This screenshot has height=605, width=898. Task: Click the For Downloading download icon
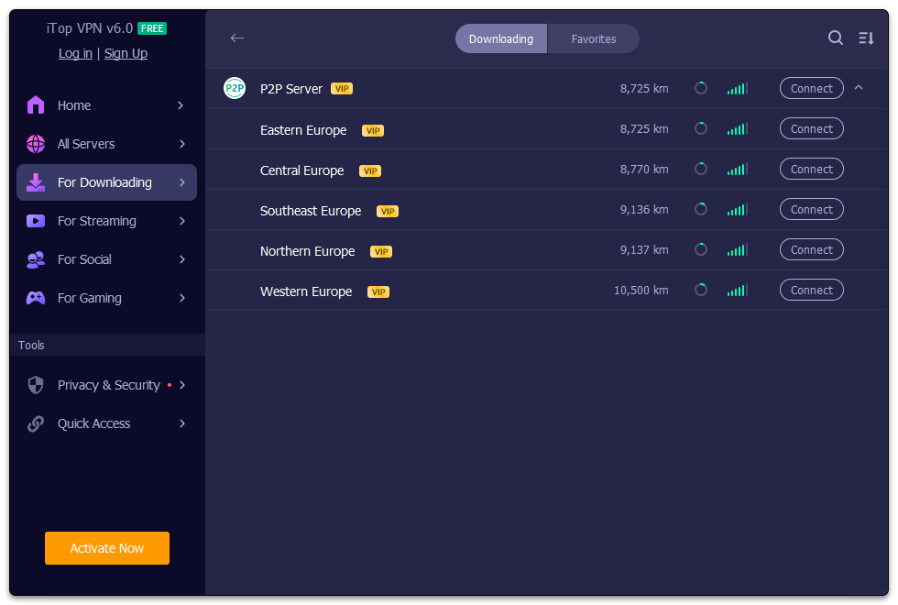click(x=35, y=182)
